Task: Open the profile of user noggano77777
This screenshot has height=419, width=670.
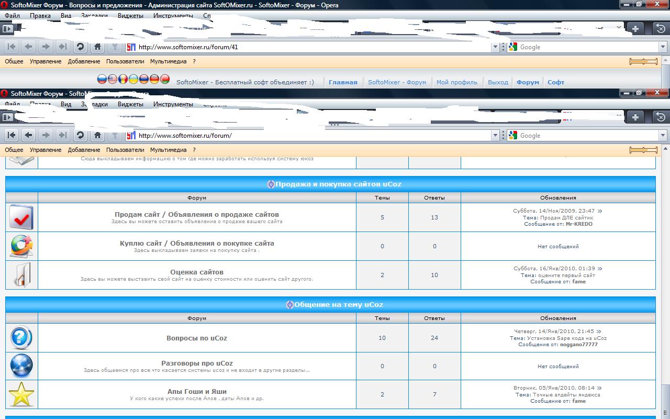Action: pos(578,345)
